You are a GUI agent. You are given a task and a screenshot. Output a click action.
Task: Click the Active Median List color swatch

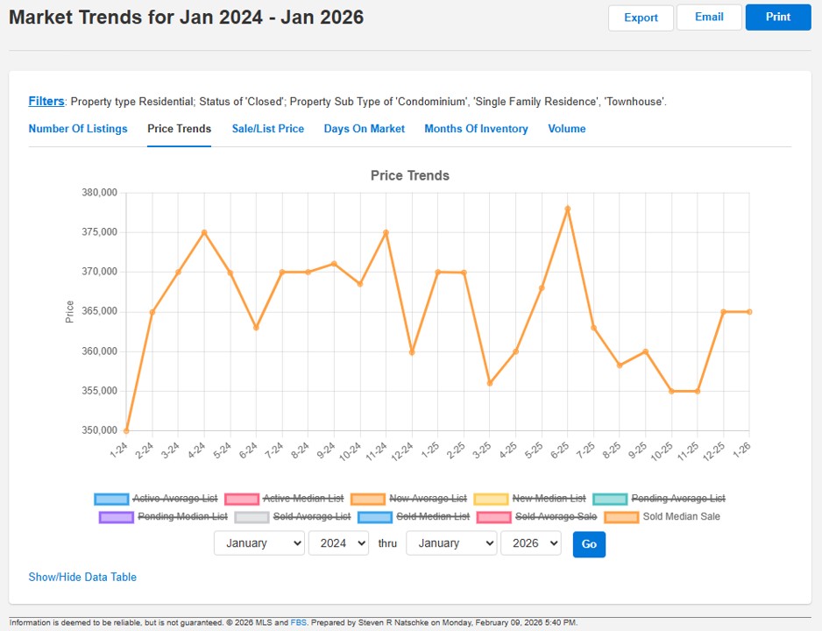243,498
